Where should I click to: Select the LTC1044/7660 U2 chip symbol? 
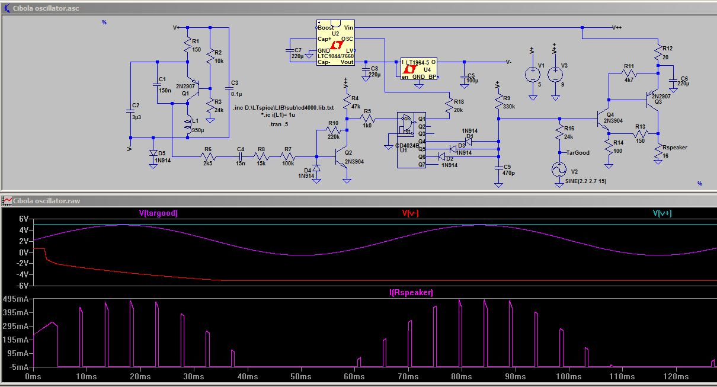tap(335, 44)
